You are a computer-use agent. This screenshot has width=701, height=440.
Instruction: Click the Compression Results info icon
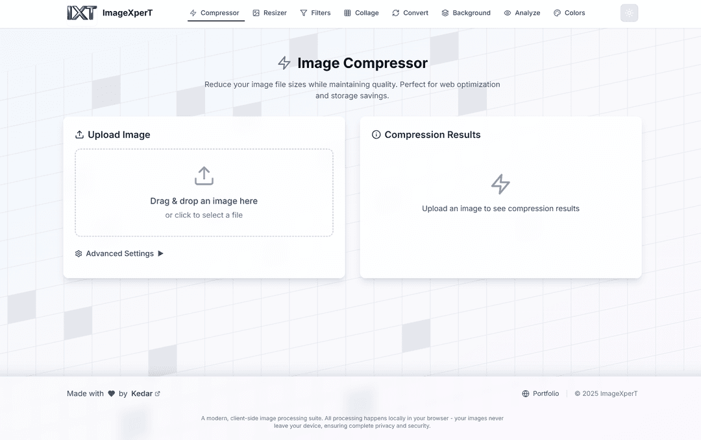click(x=376, y=135)
